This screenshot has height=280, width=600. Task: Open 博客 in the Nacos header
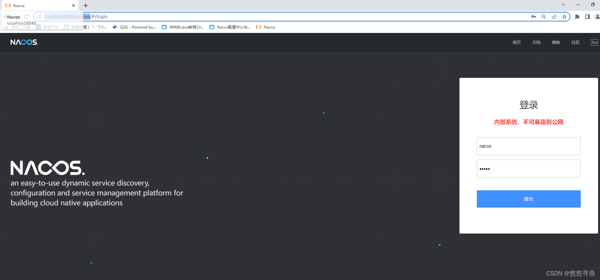coord(556,42)
